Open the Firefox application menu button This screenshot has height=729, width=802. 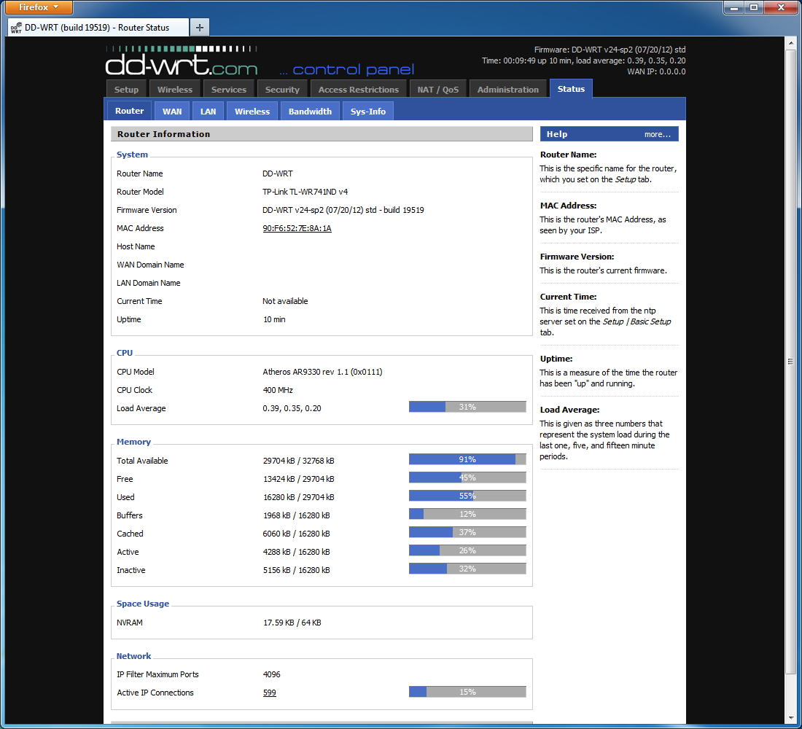coord(39,7)
